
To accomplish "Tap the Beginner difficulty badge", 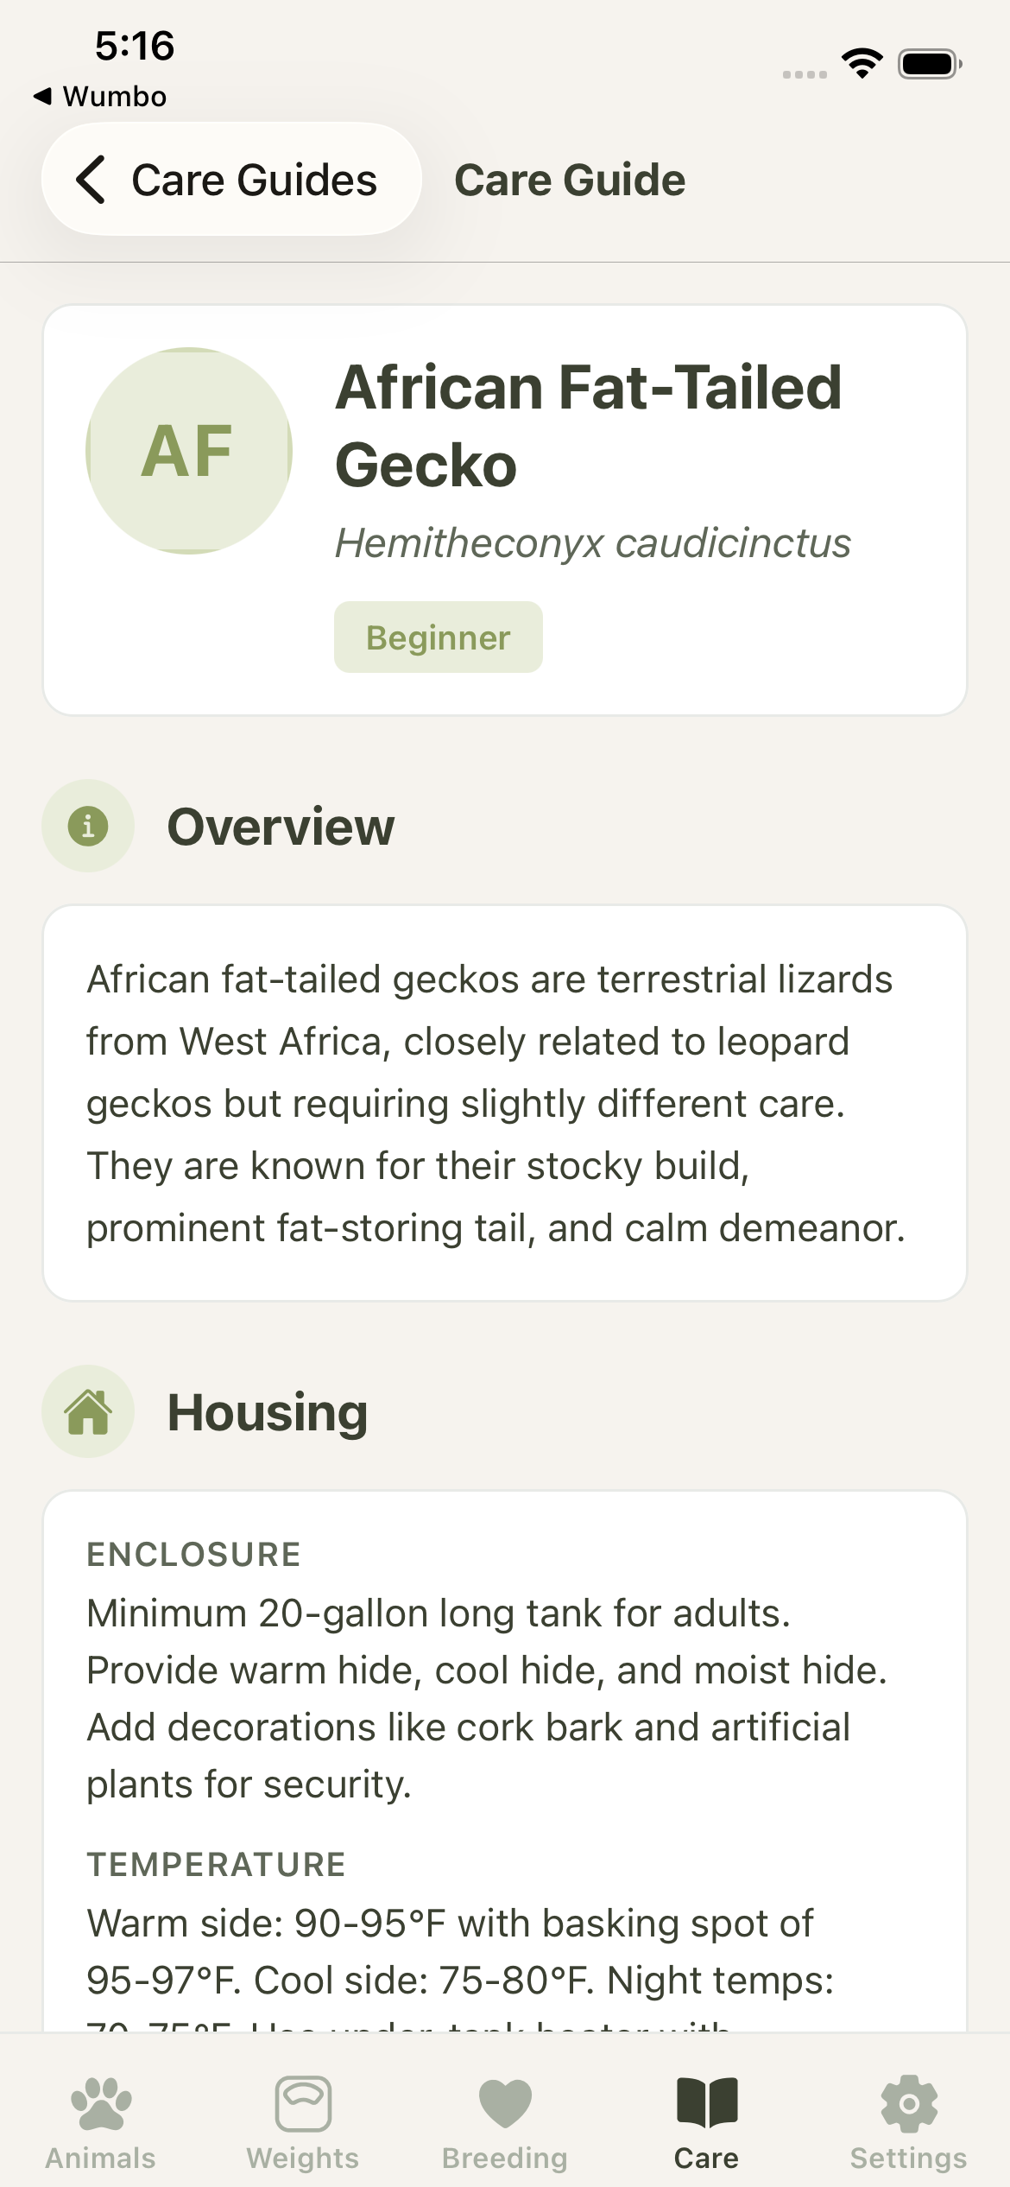I will [438, 637].
